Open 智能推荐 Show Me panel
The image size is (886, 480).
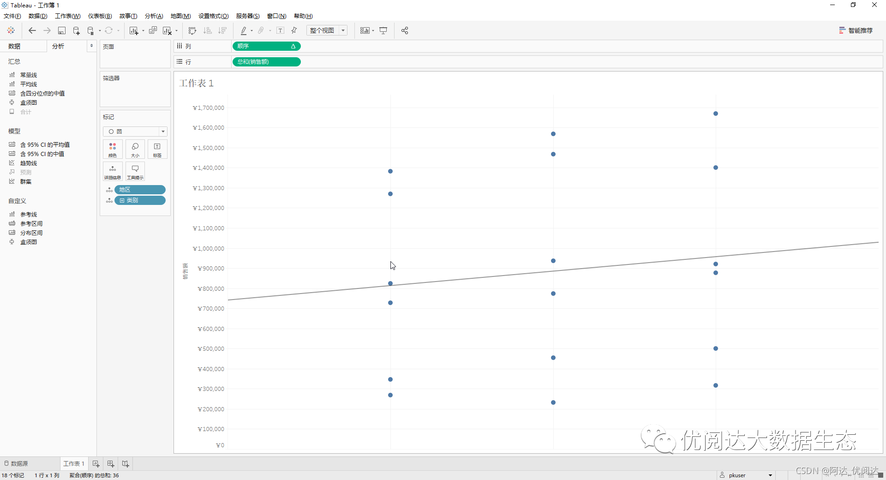(x=856, y=30)
